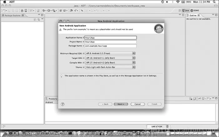219x137 pixels.
Task: Click the Package Name input field
Action: coord(110,46)
